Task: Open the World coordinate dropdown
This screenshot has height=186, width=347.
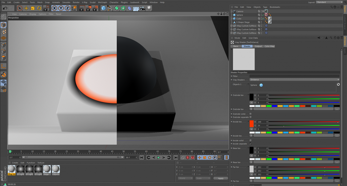Action: 185,178
